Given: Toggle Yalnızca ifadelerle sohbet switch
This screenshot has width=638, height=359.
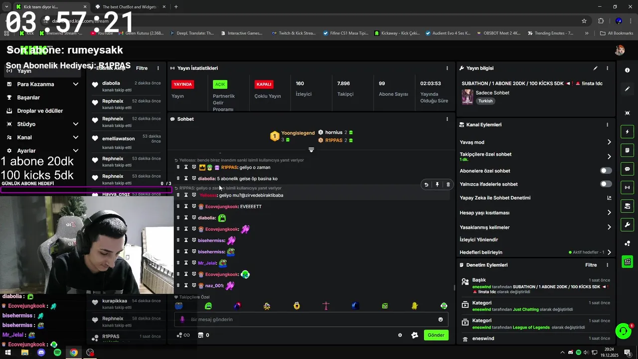Looking at the screenshot, I should click(x=606, y=184).
